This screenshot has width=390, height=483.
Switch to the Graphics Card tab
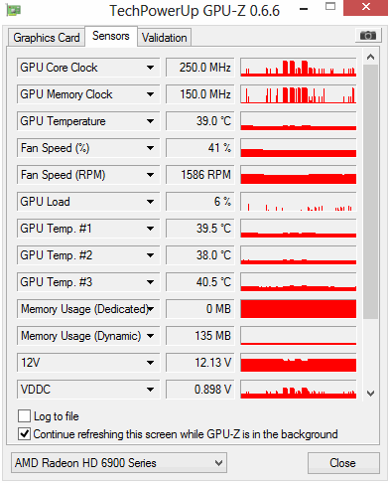(47, 38)
